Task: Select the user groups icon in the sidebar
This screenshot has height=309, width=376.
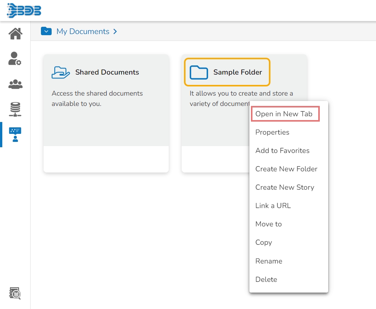Action: [x=15, y=84]
